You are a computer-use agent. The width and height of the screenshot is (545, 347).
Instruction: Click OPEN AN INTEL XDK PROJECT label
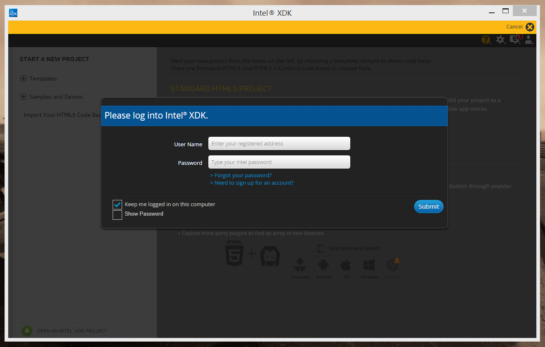(72, 331)
